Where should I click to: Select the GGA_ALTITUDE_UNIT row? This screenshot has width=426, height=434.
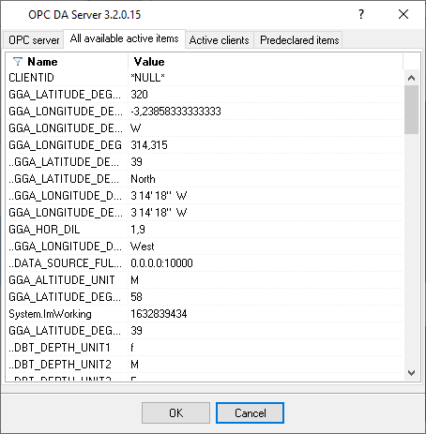click(205, 280)
